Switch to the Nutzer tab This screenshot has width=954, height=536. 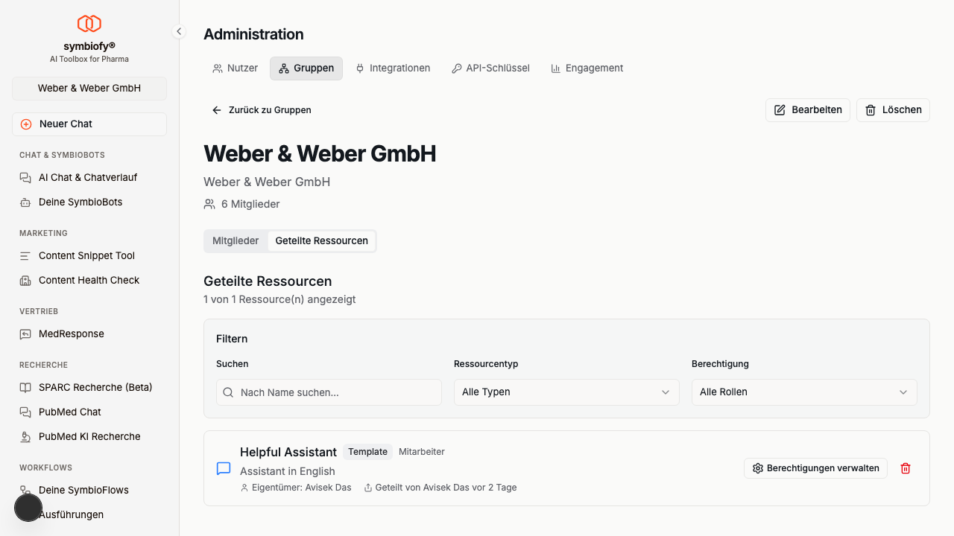click(236, 68)
